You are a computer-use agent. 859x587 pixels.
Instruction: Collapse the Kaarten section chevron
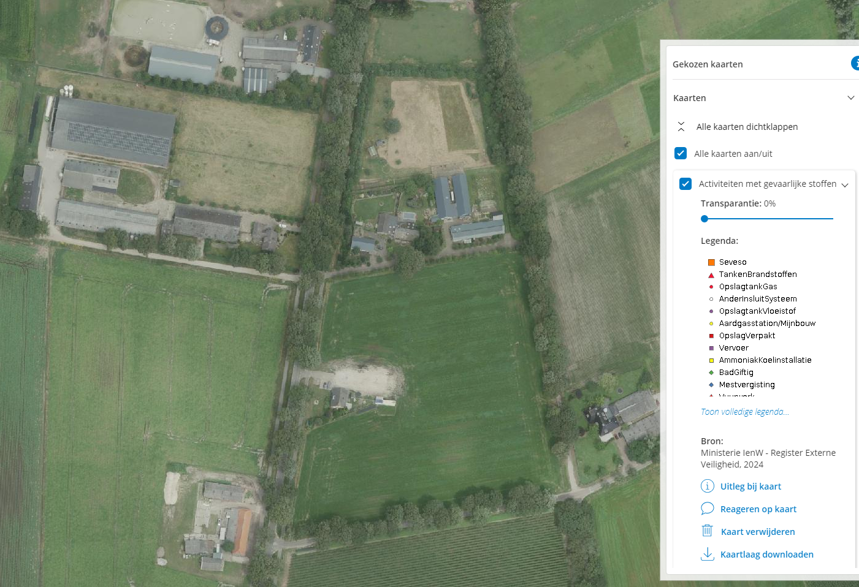pyautogui.click(x=851, y=98)
